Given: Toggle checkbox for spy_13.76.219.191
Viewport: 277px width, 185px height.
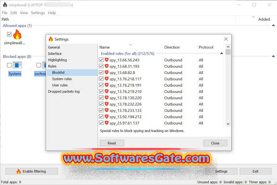Looking at the screenshot, I should (x=101, y=85).
